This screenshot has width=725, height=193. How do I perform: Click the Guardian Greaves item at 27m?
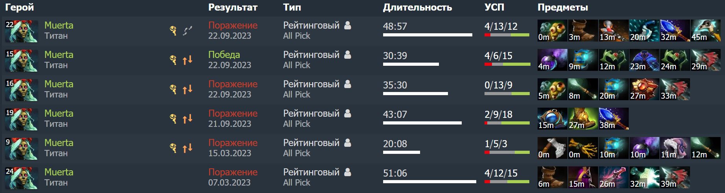(x=583, y=119)
